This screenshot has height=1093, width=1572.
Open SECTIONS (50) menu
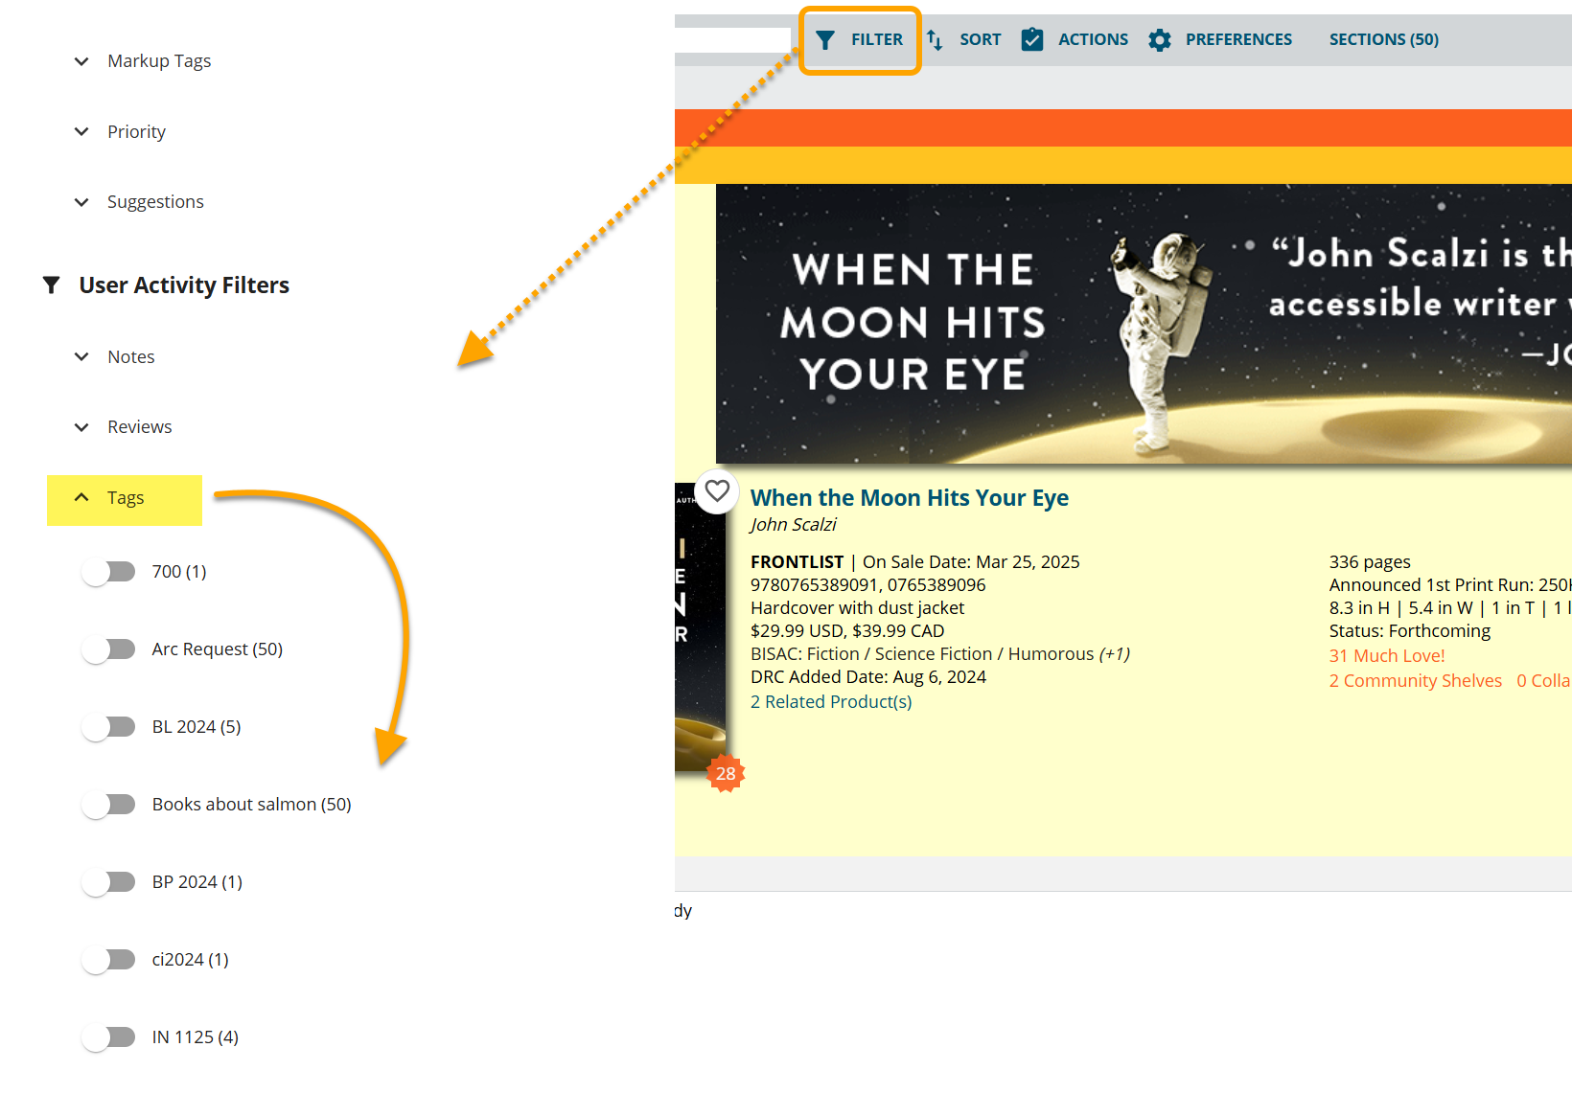1383,39
